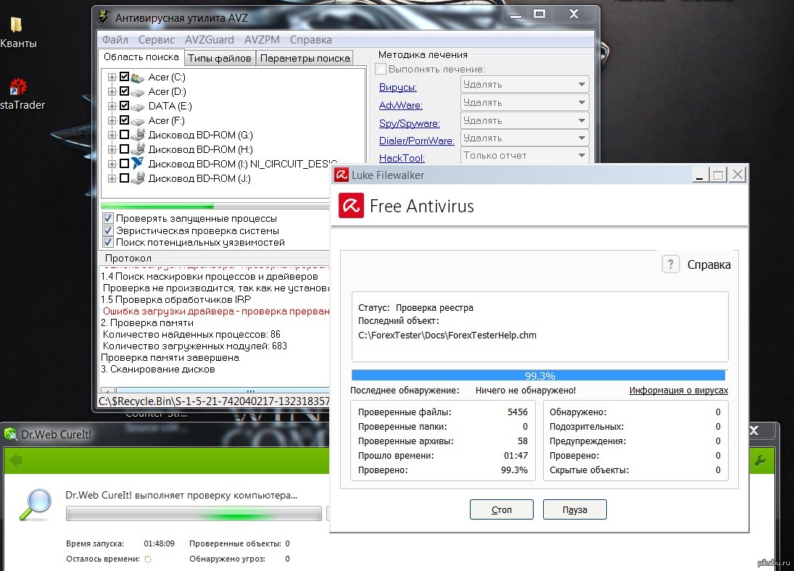This screenshot has width=794, height=571.
Task: Select the NI_CIRCUIT_DESIGN BD-ROM (I:) drive icon
Action: (138, 164)
